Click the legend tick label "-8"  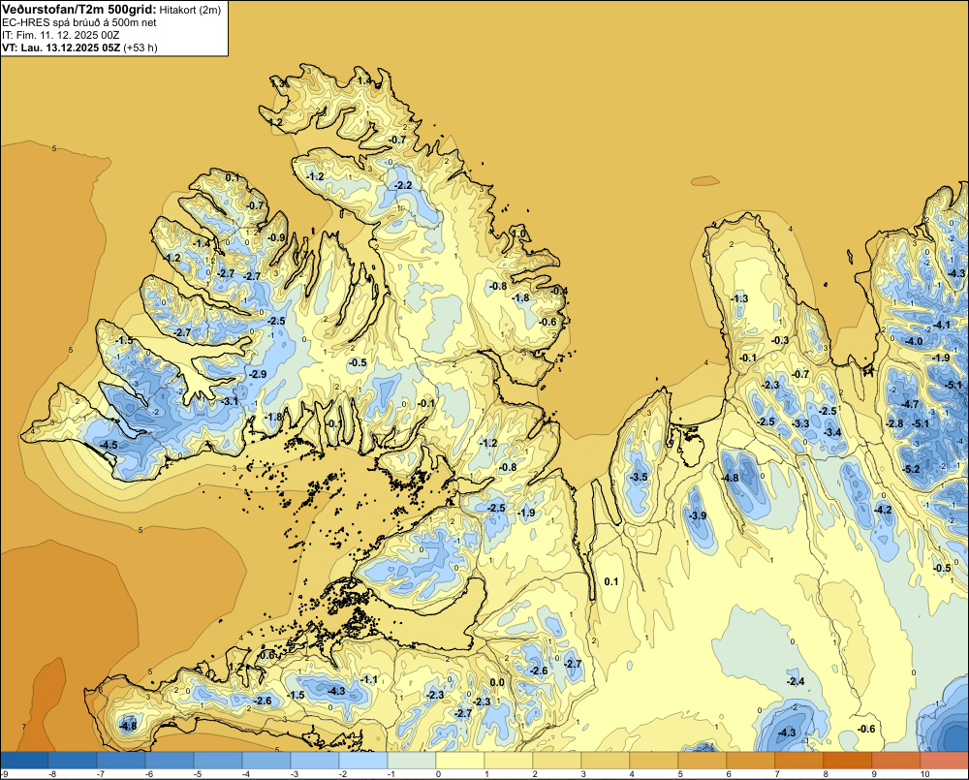[x=52, y=774]
